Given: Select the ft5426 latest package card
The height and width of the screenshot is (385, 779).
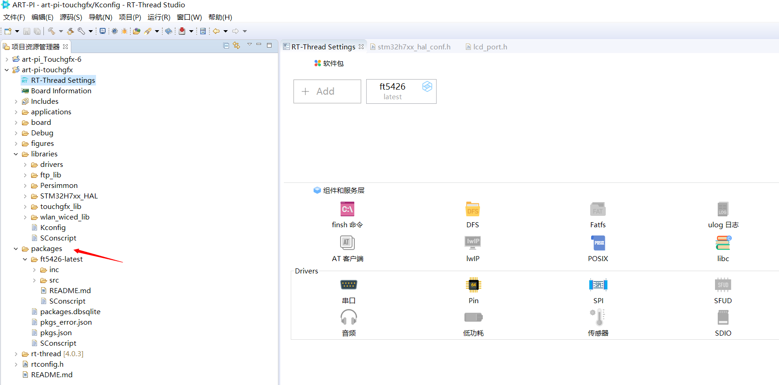Looking at the screenshot, I should click(401, 91).
